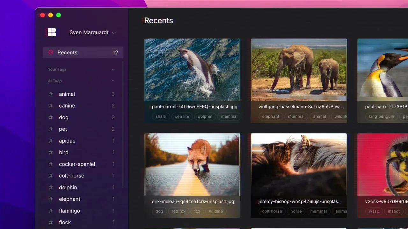Click the fox tag chip
This screenshot has height=229, width=408.
pyautogui.click(x=197, y=211)
